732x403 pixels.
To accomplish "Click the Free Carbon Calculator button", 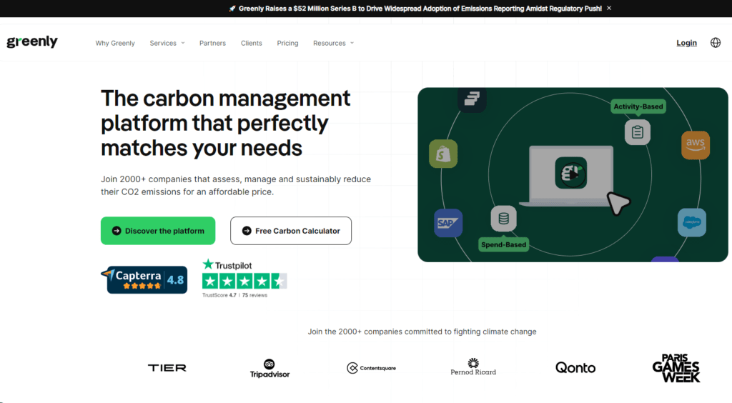I will click(x=291, y=230).
